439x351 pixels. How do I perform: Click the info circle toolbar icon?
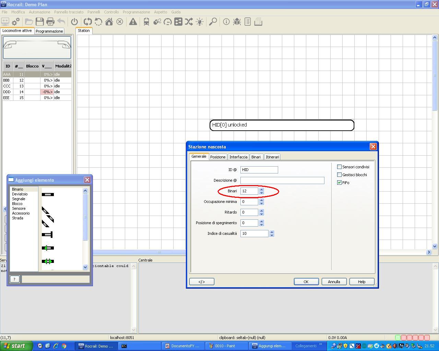coord(226,22)
